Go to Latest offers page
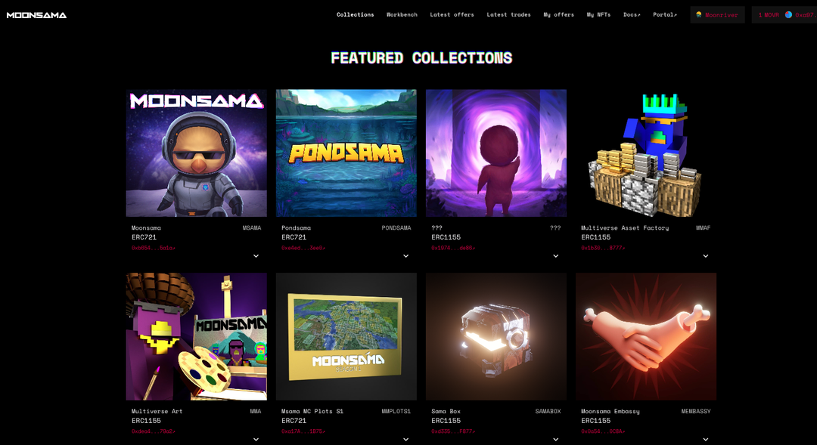Screen dimensions: 817x445 [452, 14]
